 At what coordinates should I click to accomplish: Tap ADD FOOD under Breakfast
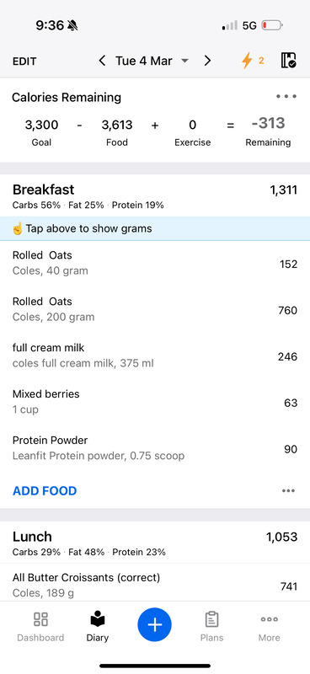click(45, 491)
